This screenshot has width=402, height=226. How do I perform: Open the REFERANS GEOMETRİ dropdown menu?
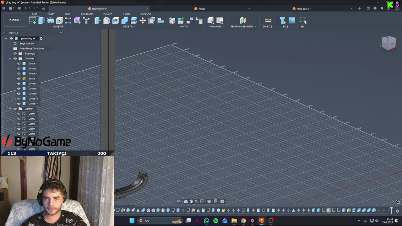[243, 27]
